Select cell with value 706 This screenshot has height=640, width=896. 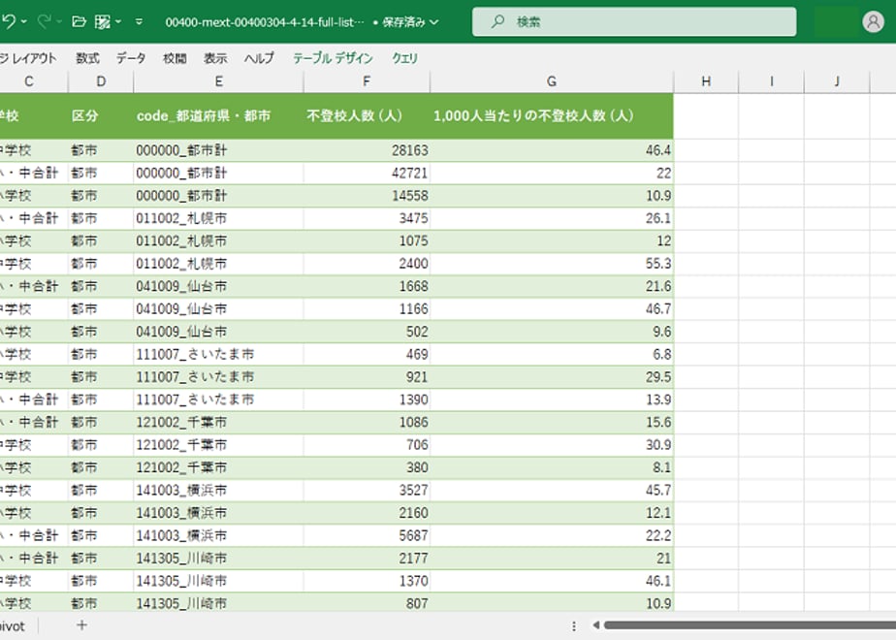point(367,444)
